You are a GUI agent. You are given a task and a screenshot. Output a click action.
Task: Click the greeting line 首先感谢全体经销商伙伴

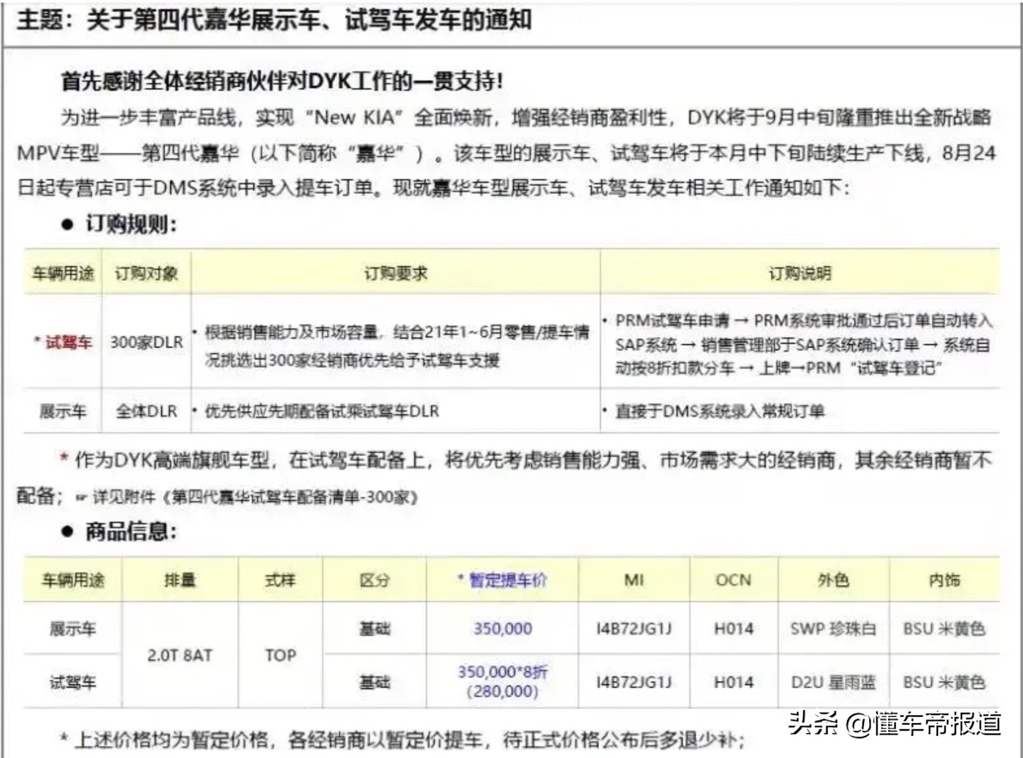282,81
